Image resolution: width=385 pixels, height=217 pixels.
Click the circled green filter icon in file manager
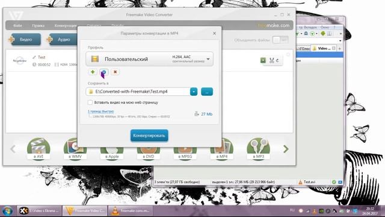pos(312,34)
